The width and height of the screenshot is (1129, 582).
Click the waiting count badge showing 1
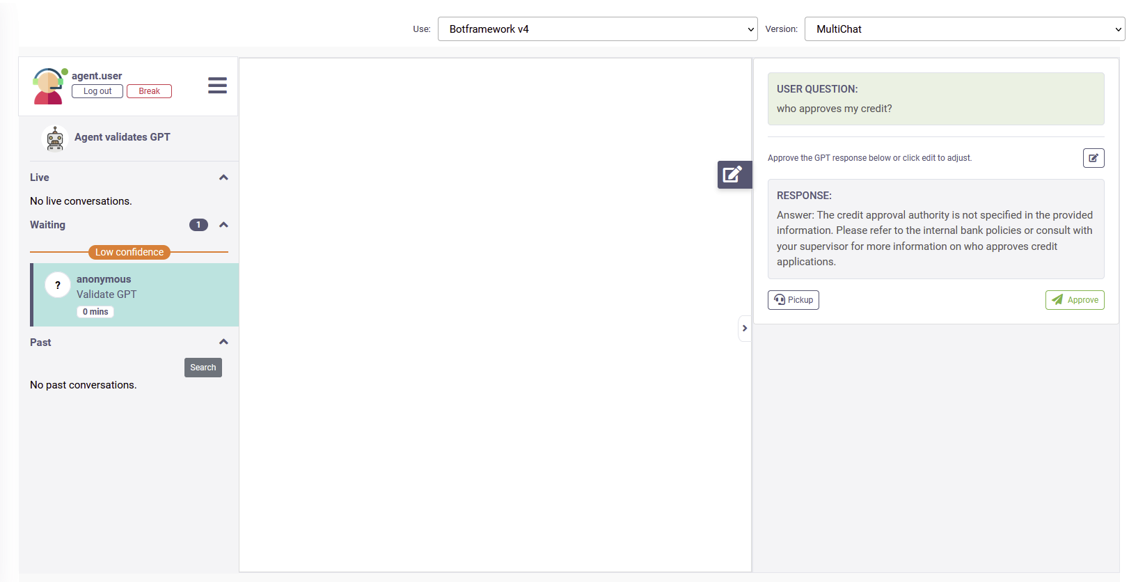tap(198, 225)
